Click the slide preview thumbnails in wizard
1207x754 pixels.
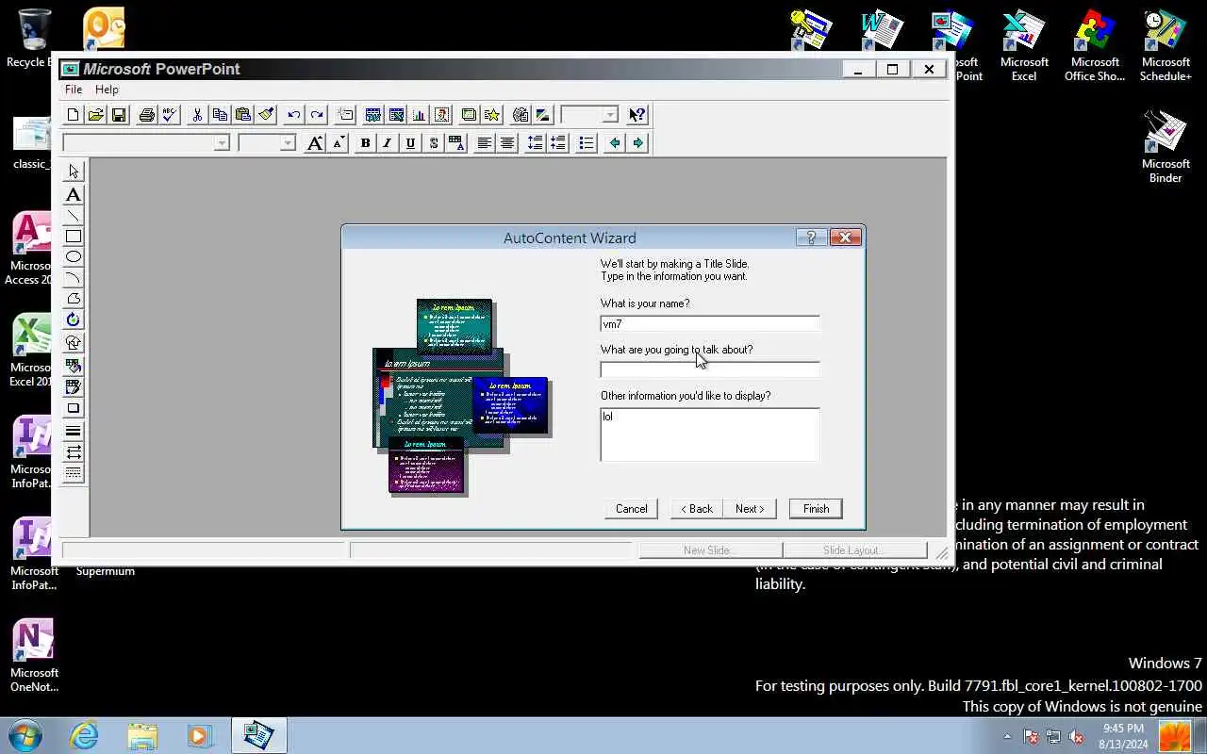[462, 397]
